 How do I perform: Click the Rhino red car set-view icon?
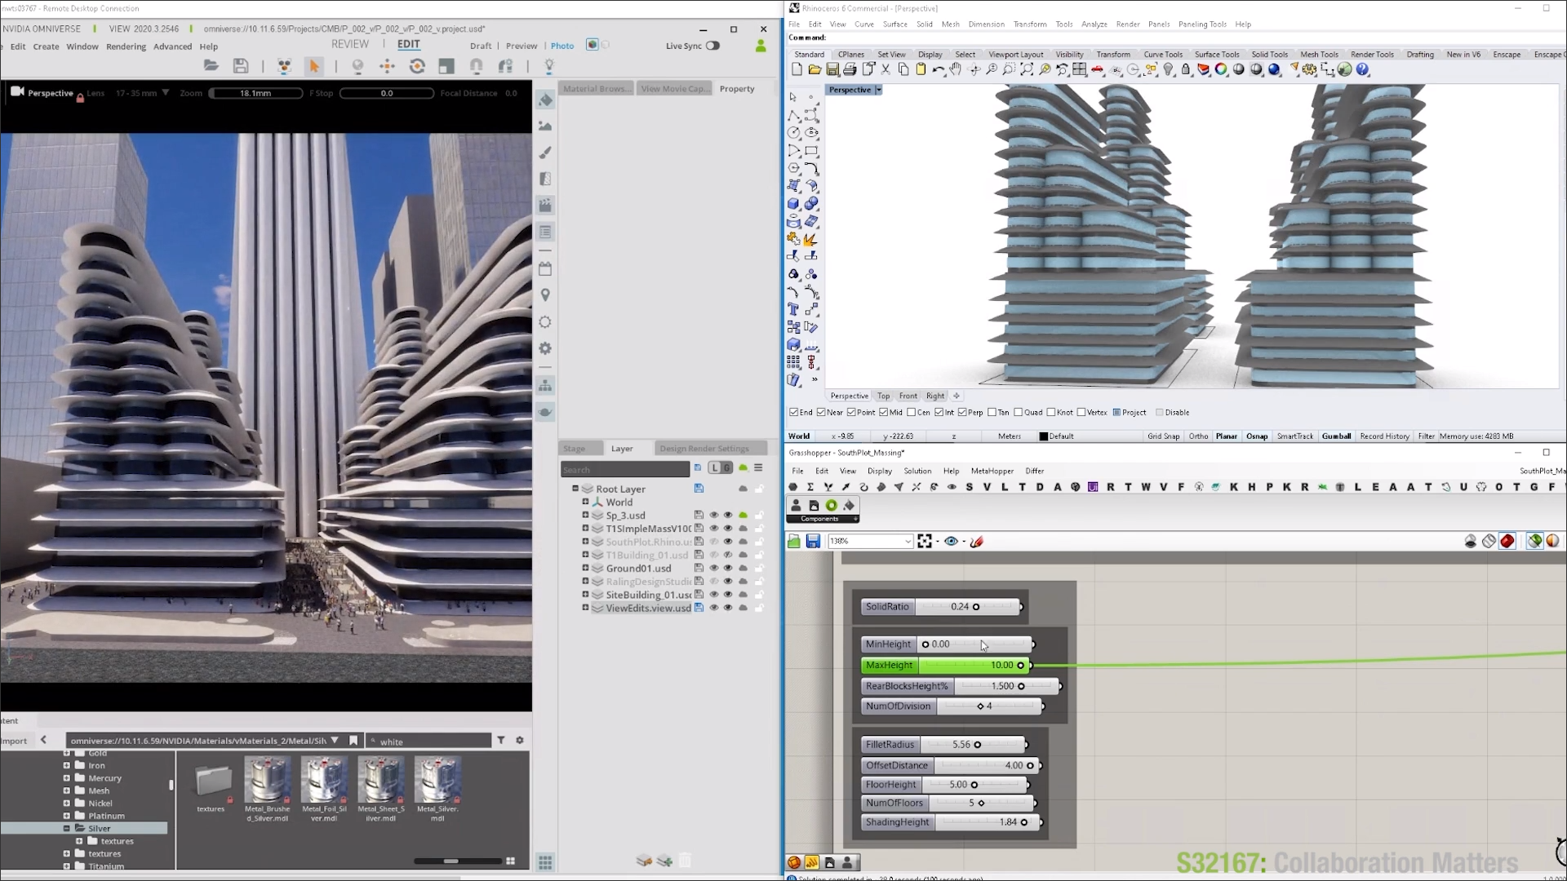(x=1098, y=70)
